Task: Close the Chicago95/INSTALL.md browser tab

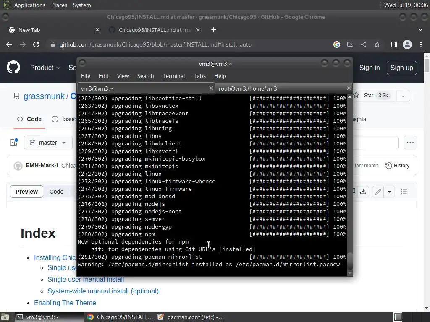Action: 198,30
